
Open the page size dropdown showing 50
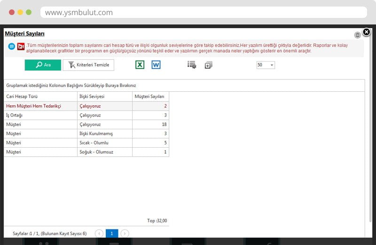tap(266, 65)
